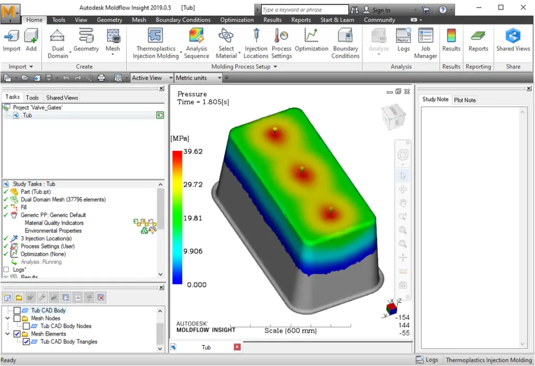Open Boundary Conditions ribbon icon
This screenshot has height=366, width=535.
[345, 43]
